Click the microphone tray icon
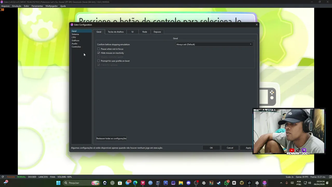 pyautogui.click(x=287, y=183)
